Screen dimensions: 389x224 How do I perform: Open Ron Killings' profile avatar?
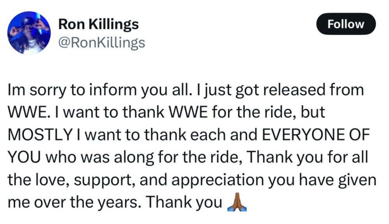click(x=29, y=33)
